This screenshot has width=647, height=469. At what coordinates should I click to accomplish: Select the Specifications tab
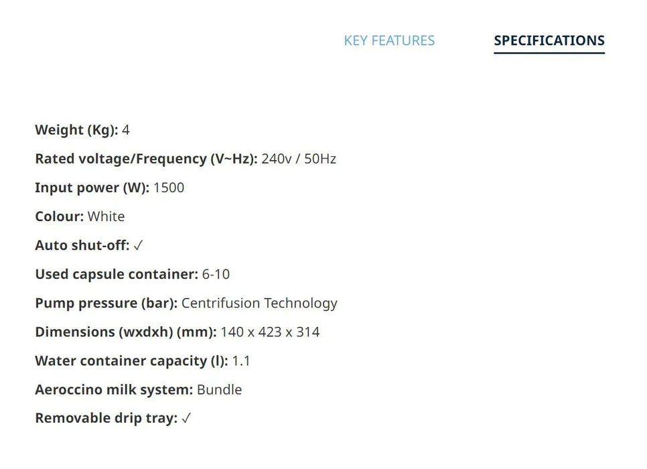tap(549, 41)
